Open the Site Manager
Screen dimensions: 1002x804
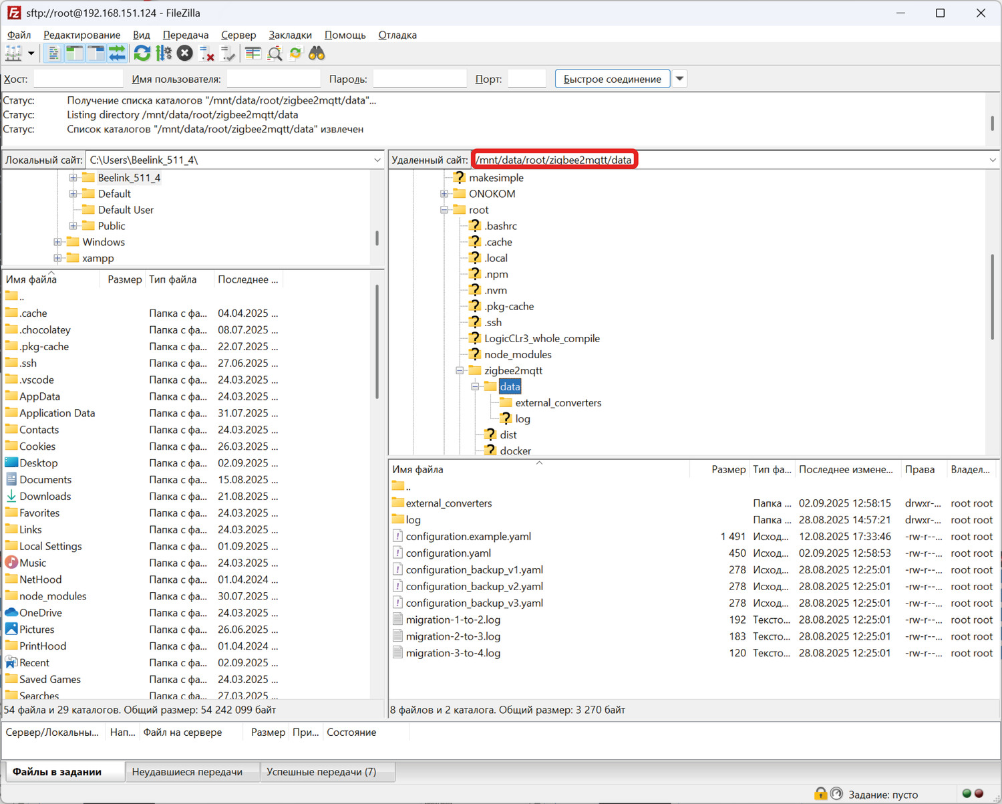13,53
